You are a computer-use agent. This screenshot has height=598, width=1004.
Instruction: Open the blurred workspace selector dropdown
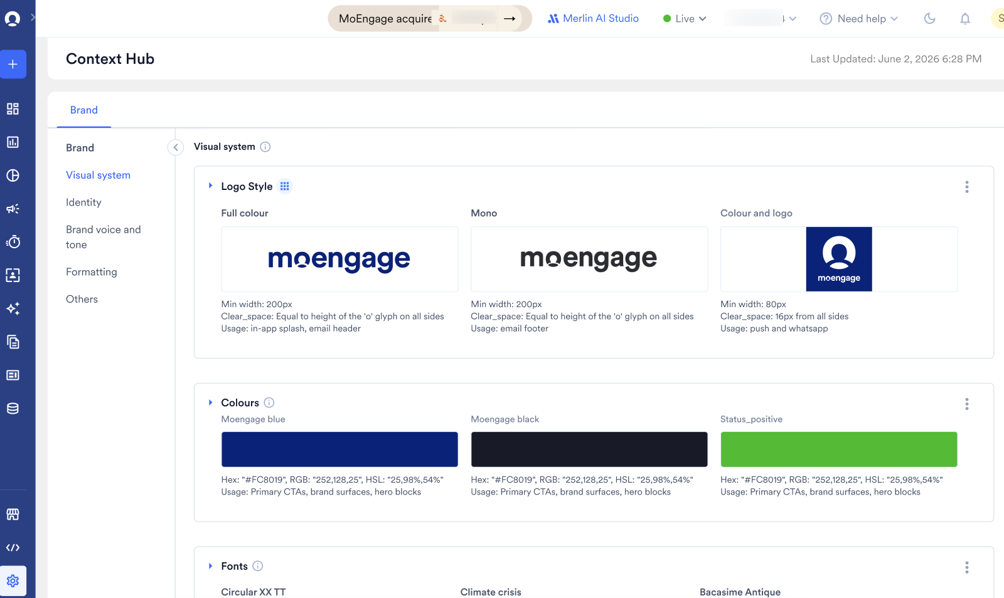pos(761,19)
